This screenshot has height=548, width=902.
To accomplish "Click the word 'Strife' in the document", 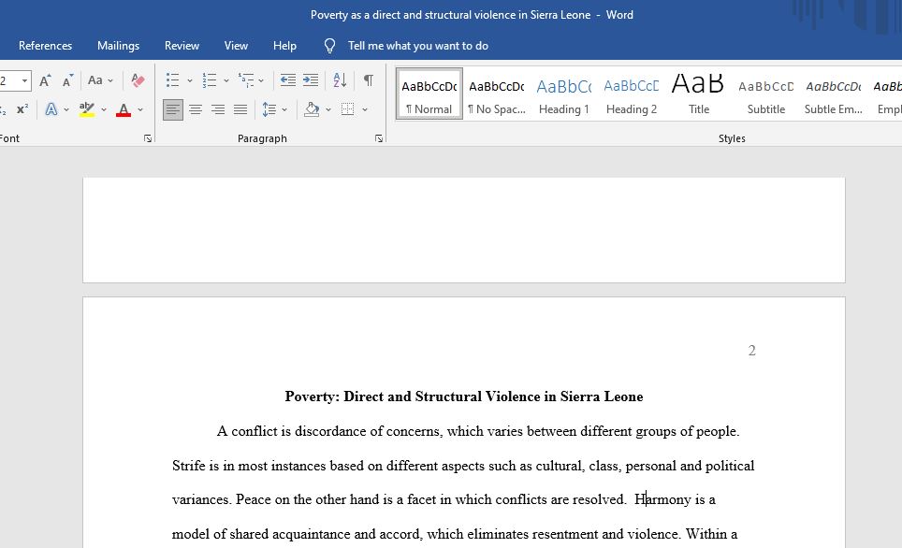I will click(189, 466).
